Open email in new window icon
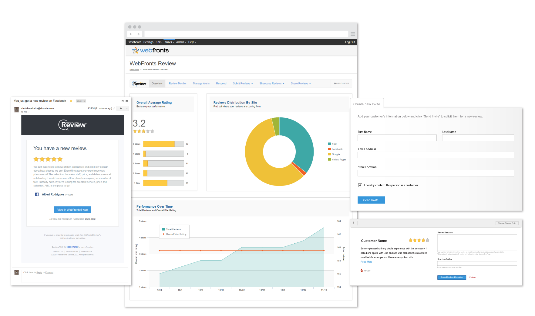 [x=127, y=101]
